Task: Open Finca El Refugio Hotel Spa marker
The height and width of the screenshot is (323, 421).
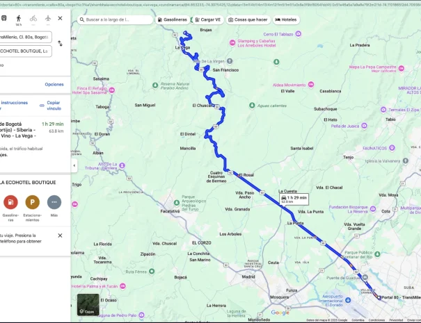Action: pos(112,90)
